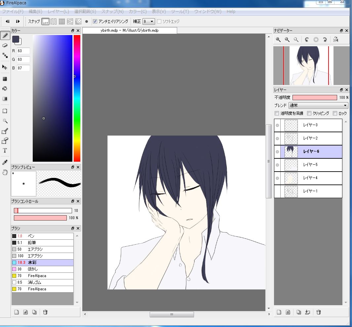Open the レイヤー(L) menu
Viewport: 352px width, 327px height.
point(58,12)
